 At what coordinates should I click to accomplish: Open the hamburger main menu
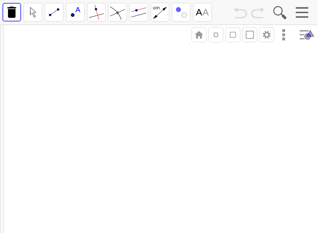tap(302, 12)
